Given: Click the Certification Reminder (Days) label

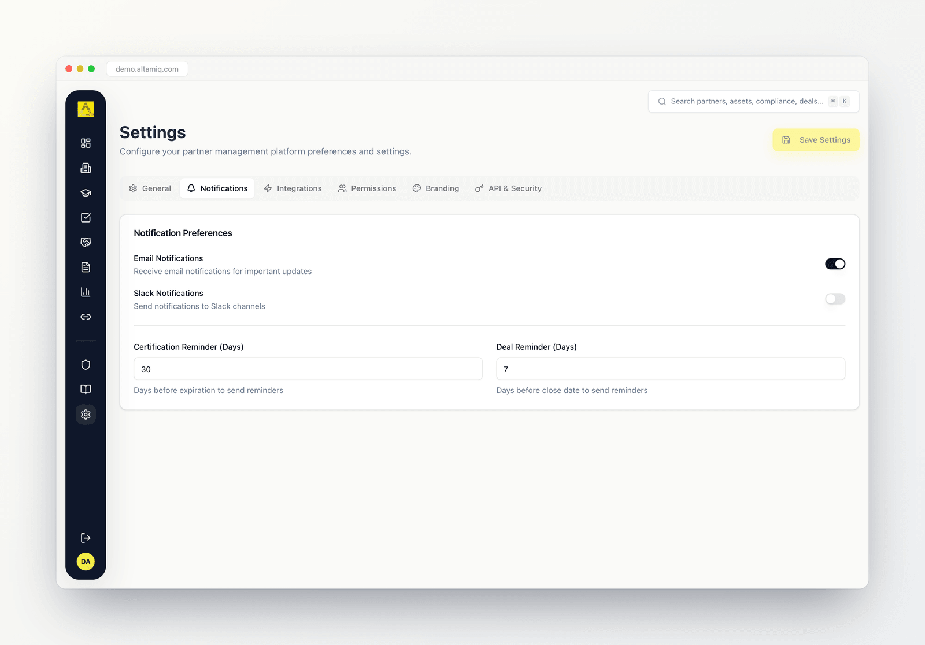Looking at the screenshot, I should (x=188, y=347).
